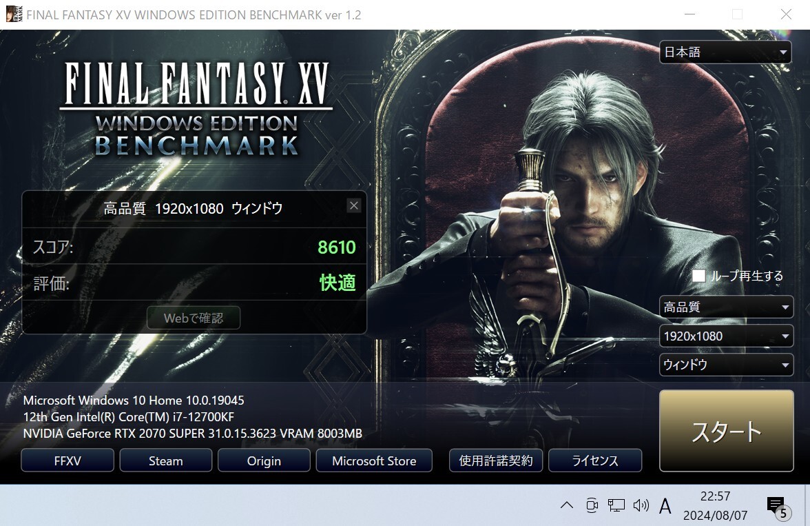Viewport: 810px width, 526px height.
Task: Click the 高品質 1920x1080 ウィンドウ result header
Action: [x=193, y=208]
